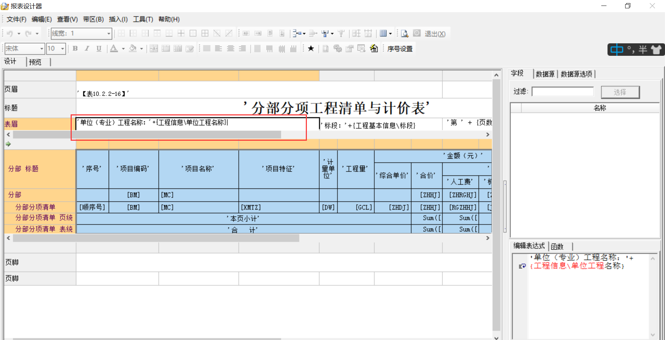Click the IME shirt skin icon
This screenshot has width=665, height=340.
click(656, 50)
